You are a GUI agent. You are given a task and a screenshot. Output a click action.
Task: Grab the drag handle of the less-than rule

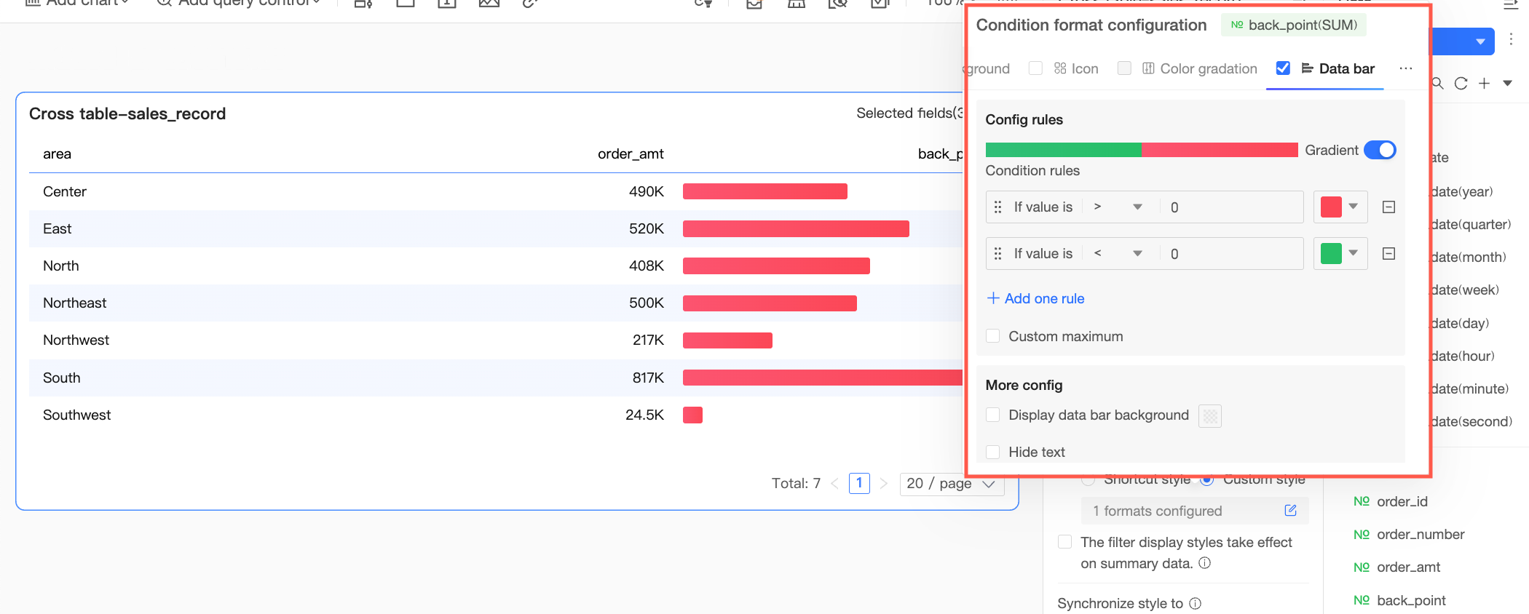[997, 254]
